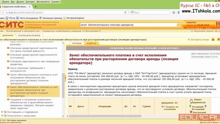Collapse the left tree panel with orange arrow
The height and width of the screenshot is (124, 220).
click(x=65, y=78)
